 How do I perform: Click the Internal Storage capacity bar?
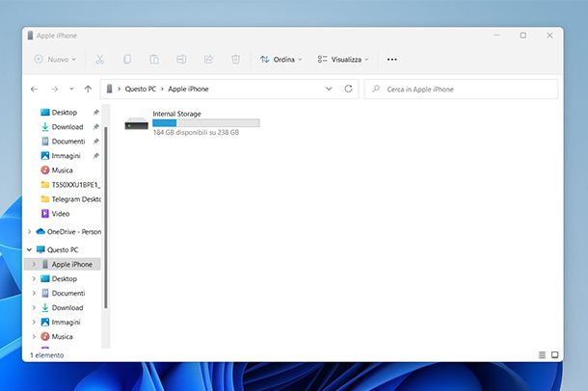click(x=206, y=123)
